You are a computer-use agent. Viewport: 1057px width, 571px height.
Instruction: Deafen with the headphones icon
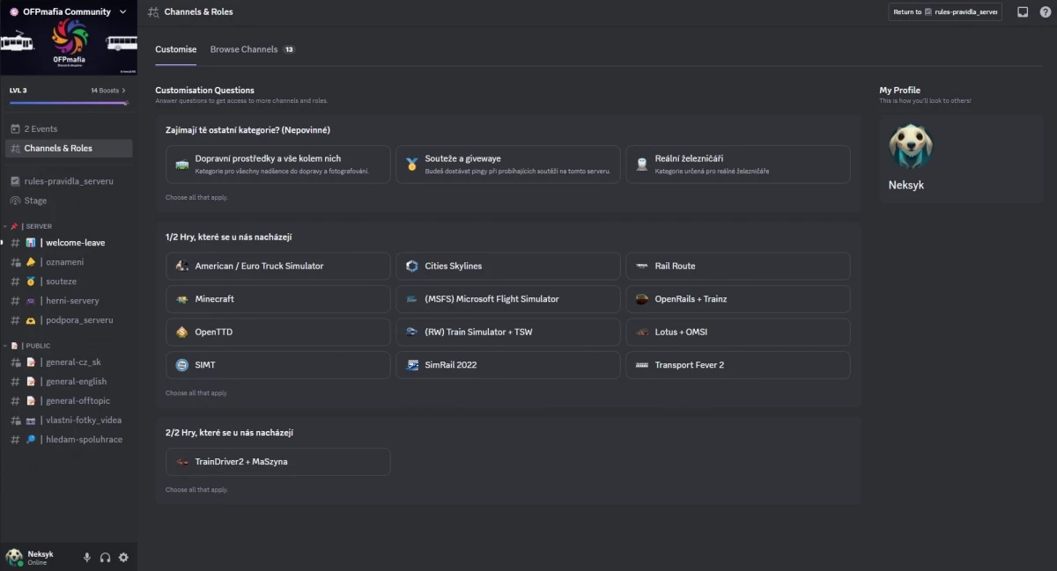(x=105, y=557)
